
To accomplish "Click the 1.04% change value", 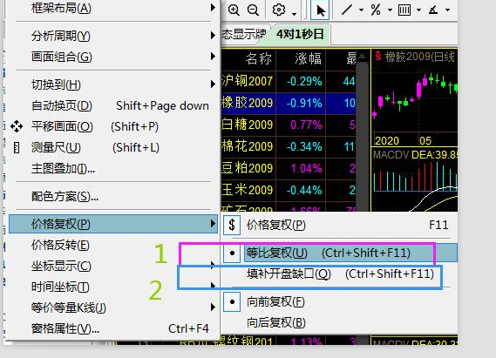I will tap(306, 168).
